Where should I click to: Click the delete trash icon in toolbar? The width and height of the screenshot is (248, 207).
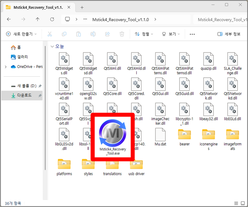tap(121, 34)
